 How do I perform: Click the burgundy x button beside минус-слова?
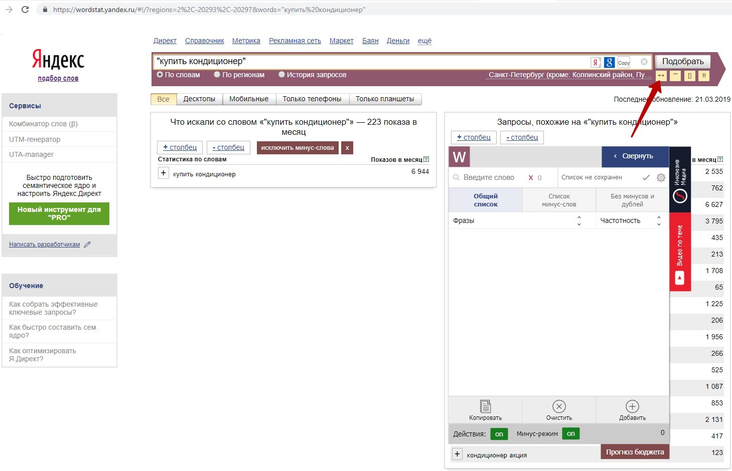[x=347, y=148]
